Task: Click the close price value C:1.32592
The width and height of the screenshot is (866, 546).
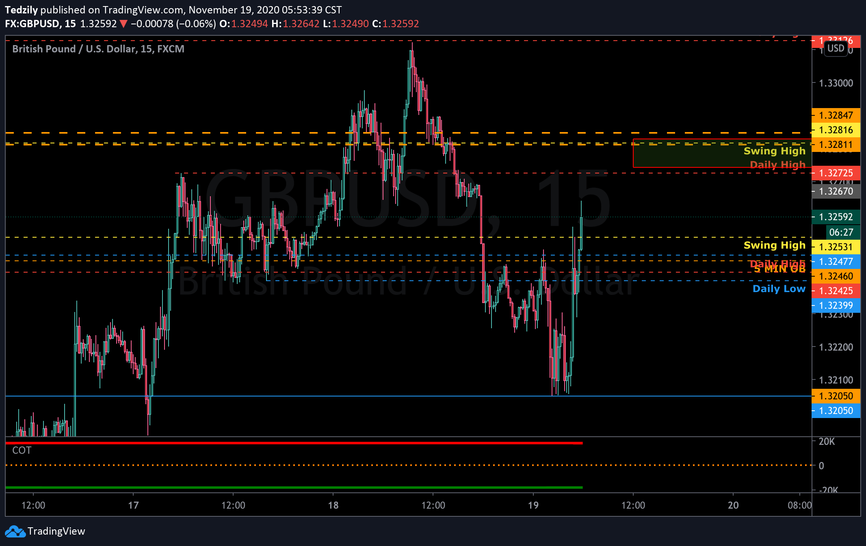Action: click(x=395, y=24)
